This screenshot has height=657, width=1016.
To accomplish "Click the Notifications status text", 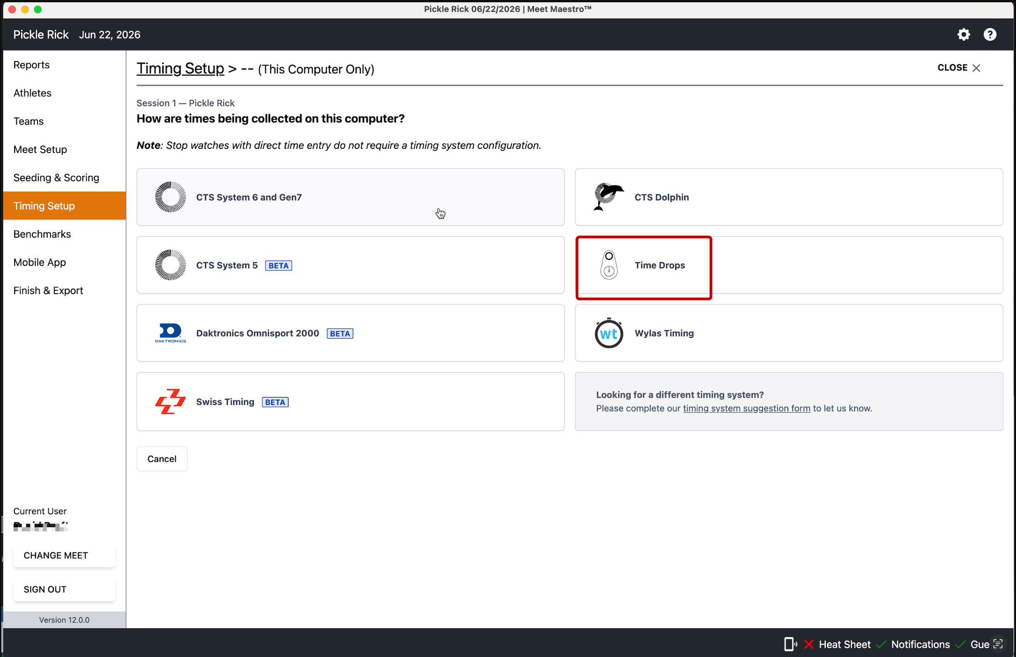I will (x=920, y=644).
